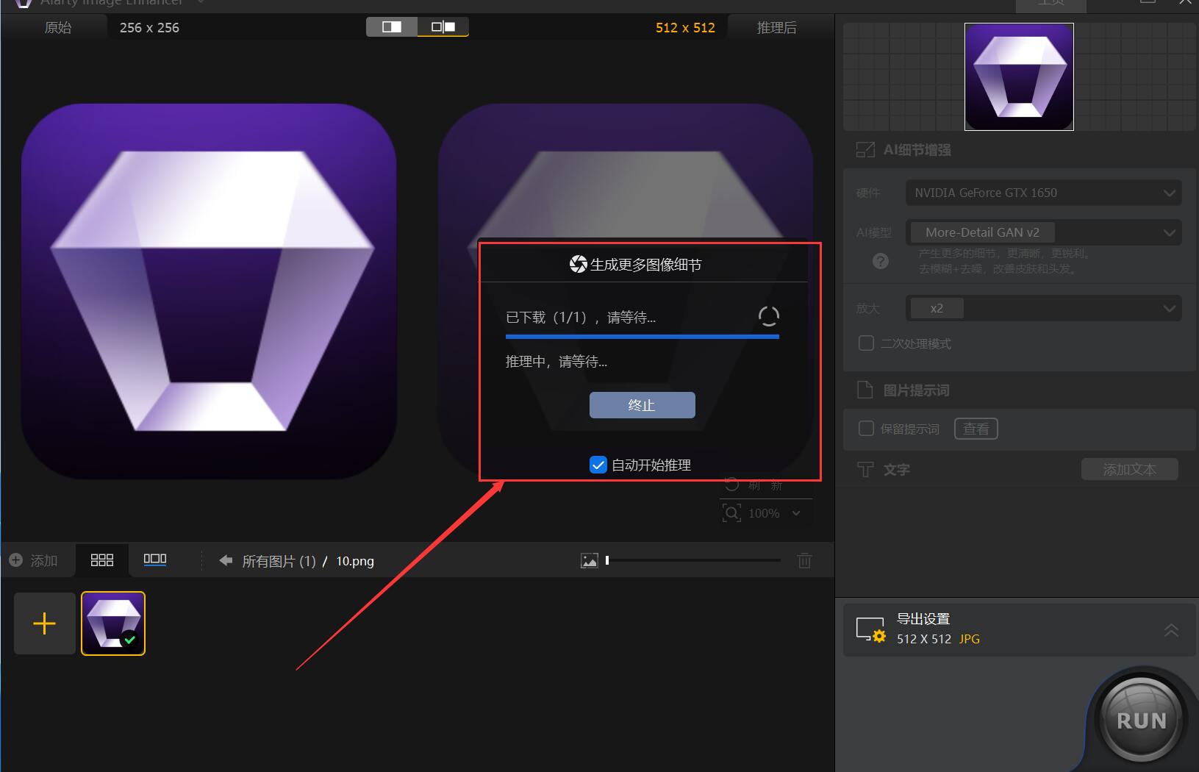Click the text T icon
Image resolution: width=1199 pixels, height=772 pixels.
point(865,470)
